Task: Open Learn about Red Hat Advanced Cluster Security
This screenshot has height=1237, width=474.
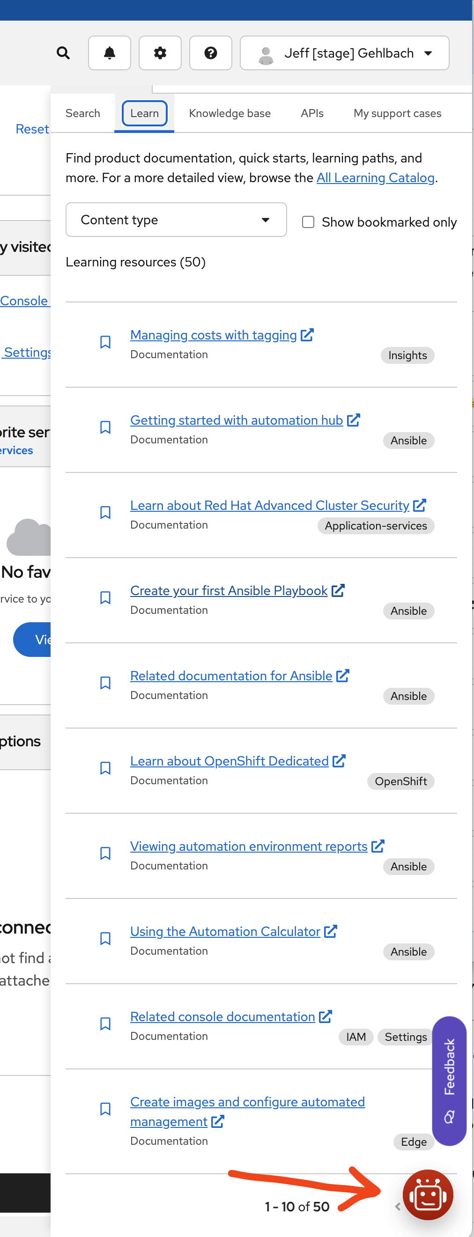Action: [x=269, y=506]
